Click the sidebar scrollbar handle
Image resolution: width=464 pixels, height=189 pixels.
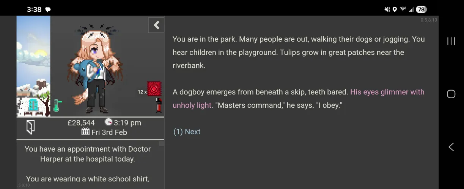[x=161, y=144]
